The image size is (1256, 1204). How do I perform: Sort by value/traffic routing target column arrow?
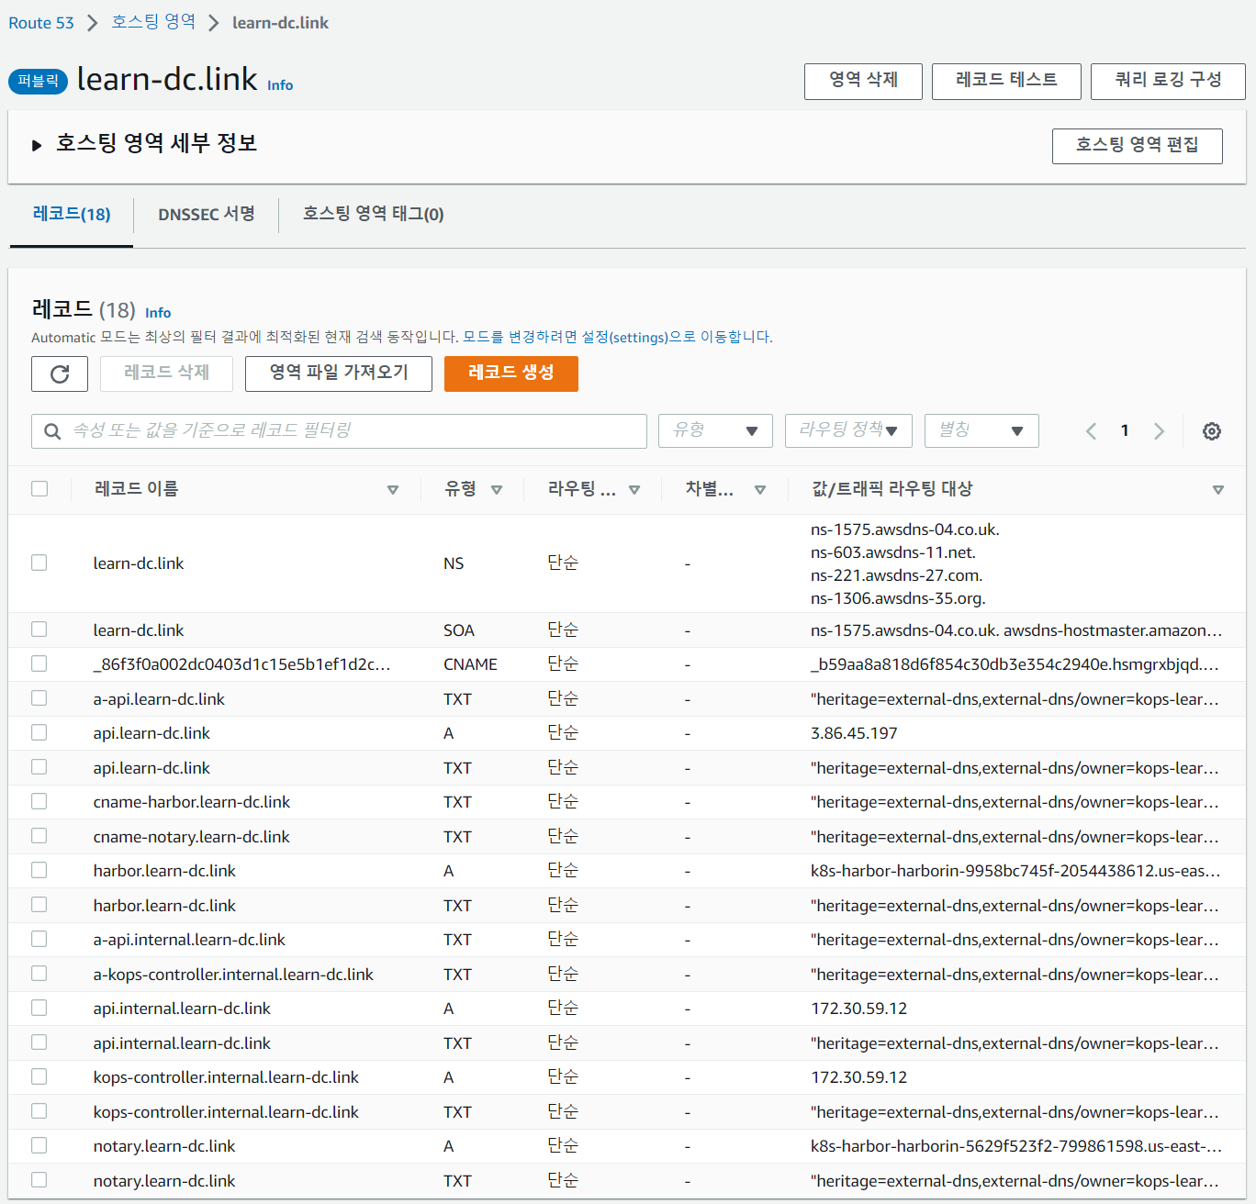1217,490
